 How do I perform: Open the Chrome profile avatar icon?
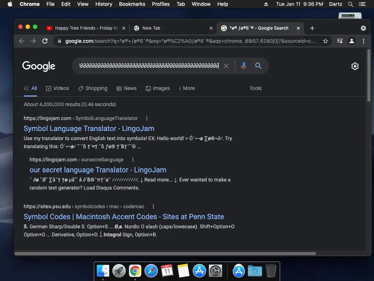(x=352, y=41)
